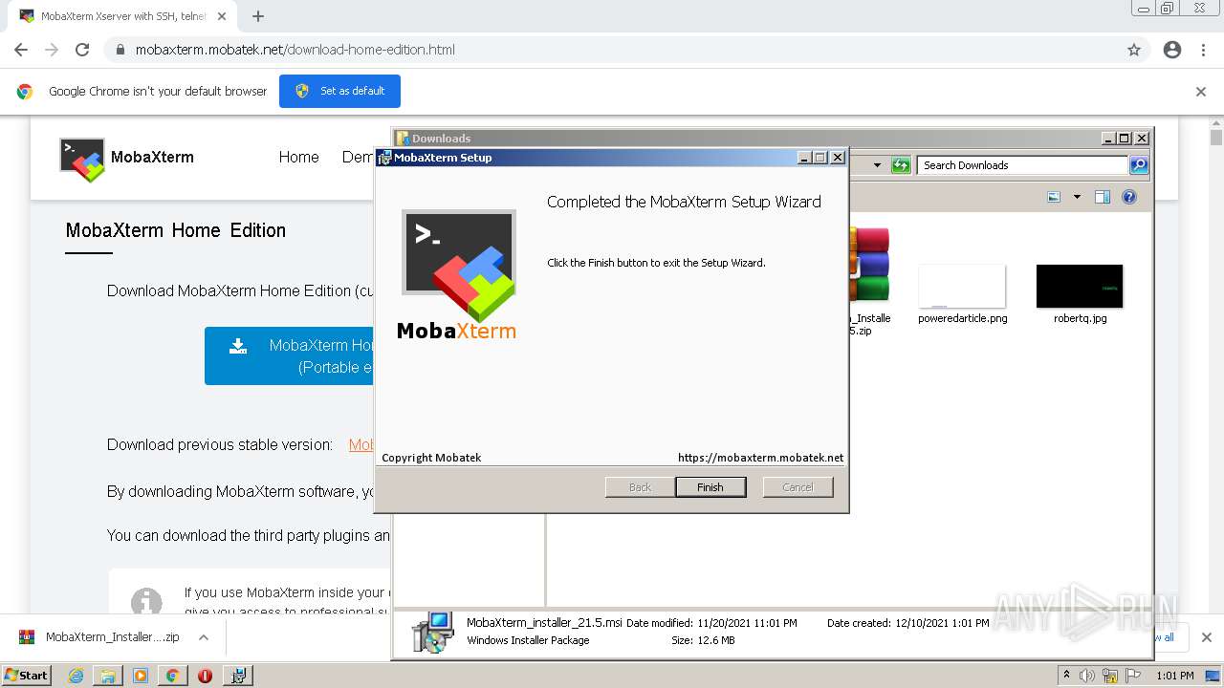Select the WinRAR zip archive icon in Downloads

point(868,265)
